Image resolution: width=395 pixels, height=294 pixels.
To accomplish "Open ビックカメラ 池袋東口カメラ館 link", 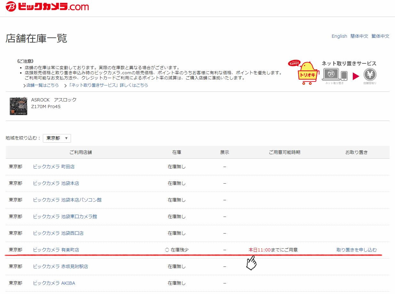I will click(x=65, y=217).
